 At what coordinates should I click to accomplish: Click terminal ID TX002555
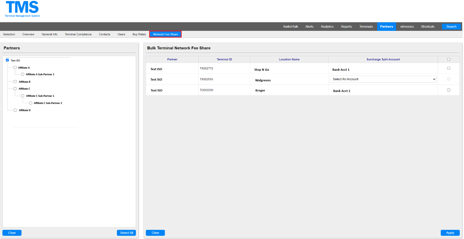click(x=206, y=79)
